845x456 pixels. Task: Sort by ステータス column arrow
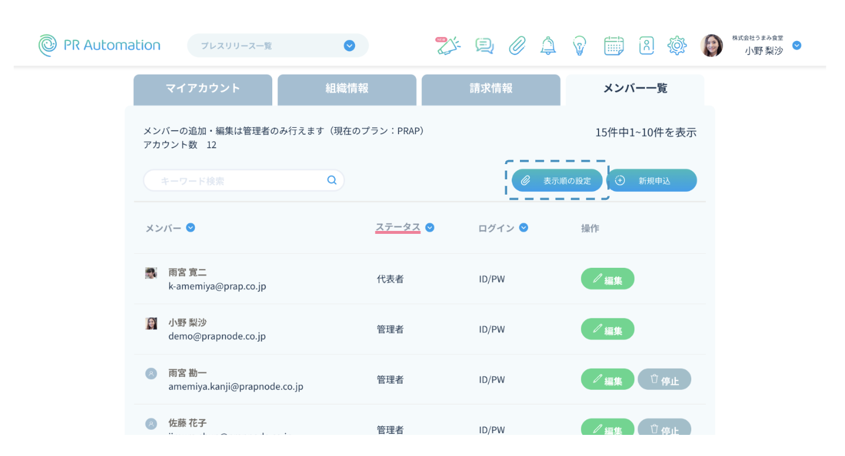click(x=430, y=228)
